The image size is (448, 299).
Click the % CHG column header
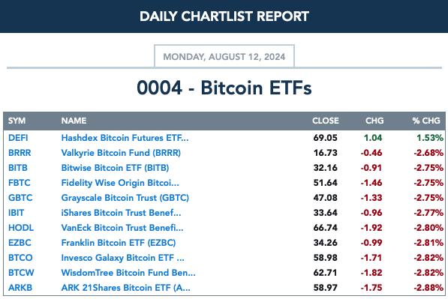tap(426, 121)
